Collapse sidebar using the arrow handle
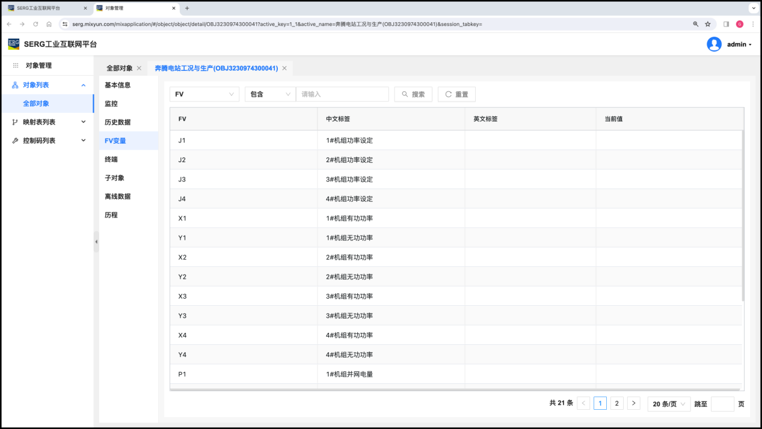This screenshot has height=429, width=762. point(96,242)
